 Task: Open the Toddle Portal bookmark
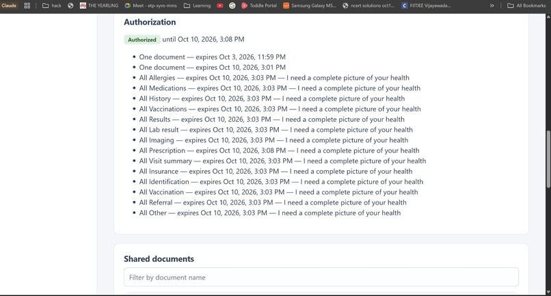click(x=259, y=5)
